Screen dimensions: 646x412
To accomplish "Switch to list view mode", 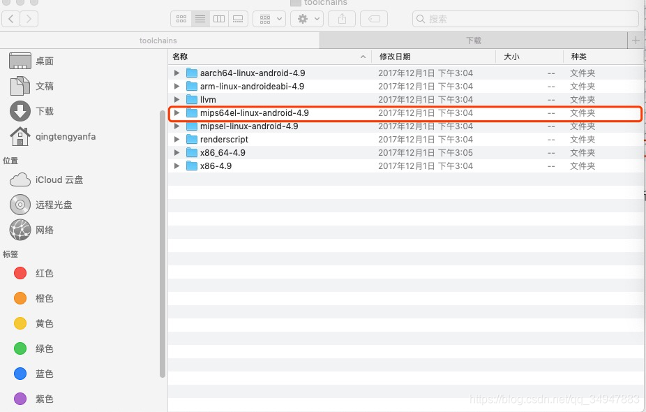I will [200, 19].
